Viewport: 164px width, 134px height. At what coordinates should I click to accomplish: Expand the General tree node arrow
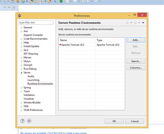pyautogui.click(x=21, y=28)
